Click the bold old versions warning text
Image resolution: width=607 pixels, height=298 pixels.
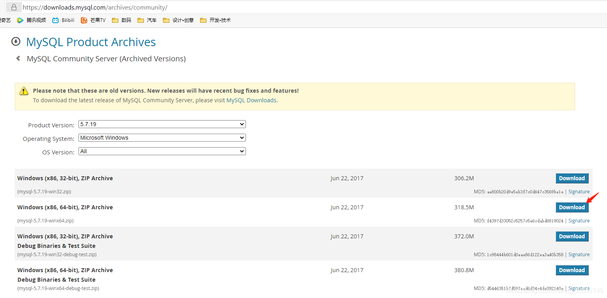166,91
